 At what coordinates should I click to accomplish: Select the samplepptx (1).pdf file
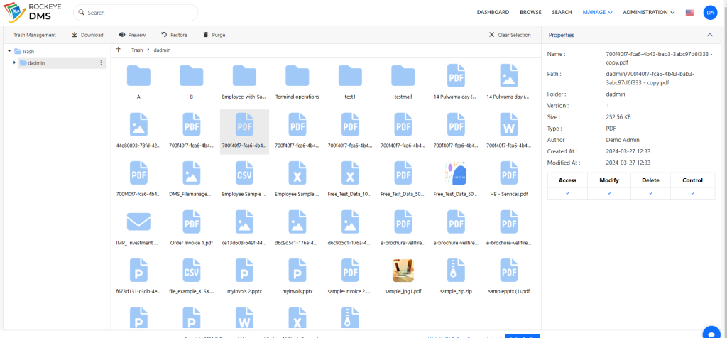(508, 276)
